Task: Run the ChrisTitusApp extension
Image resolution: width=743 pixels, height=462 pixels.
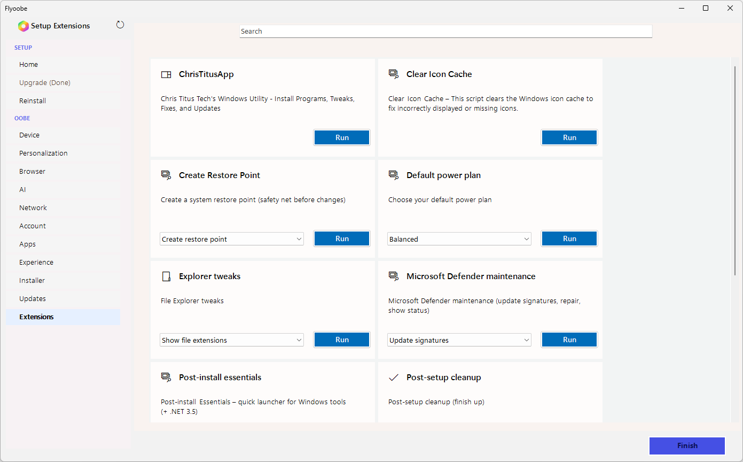Action: (342, 137)
